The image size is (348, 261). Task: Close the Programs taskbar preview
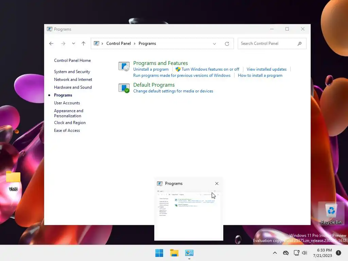point(217,184)
